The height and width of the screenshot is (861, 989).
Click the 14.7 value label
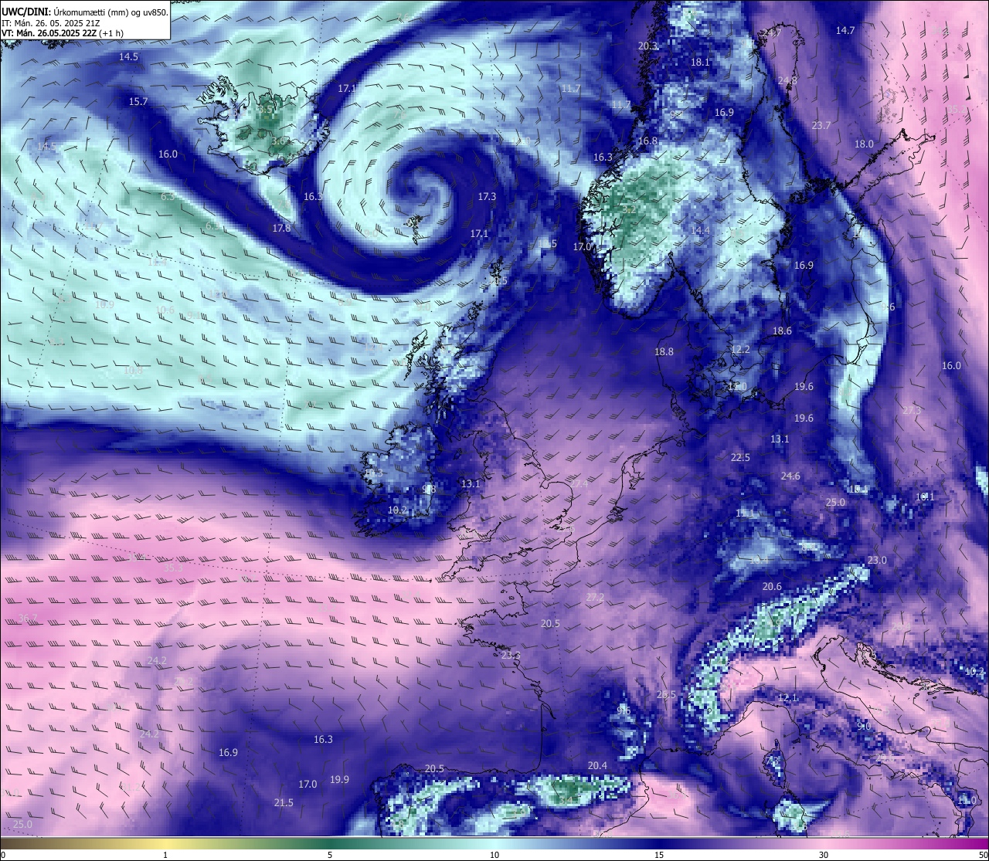(x=845, y=31)
